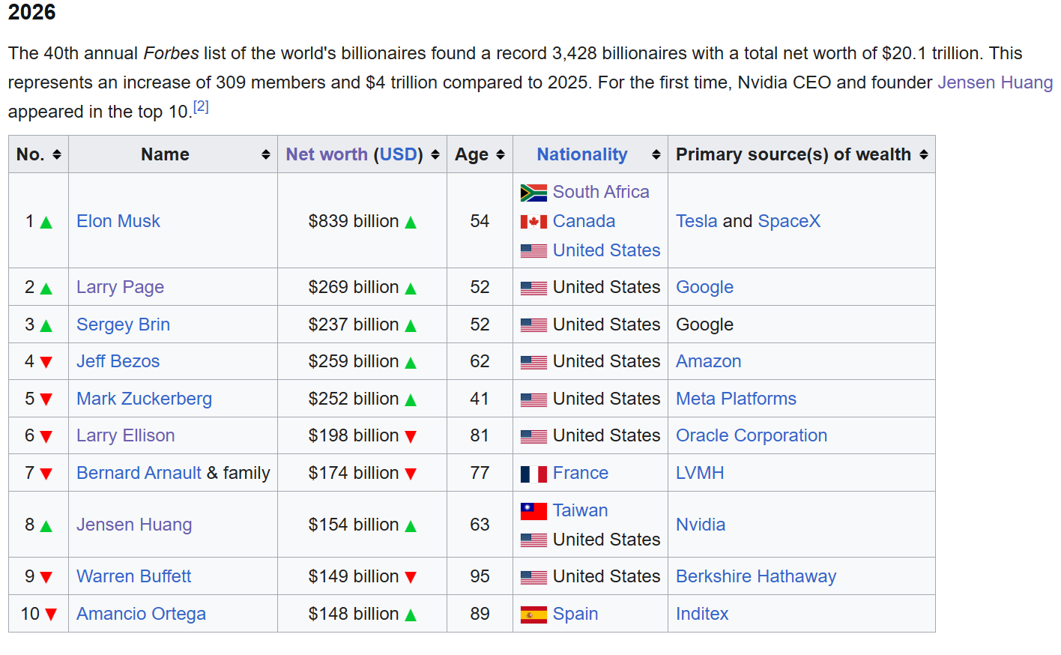1061x655 pixels.
Task: Click the US flag in Larry Page's row
Action: (533, 288)
